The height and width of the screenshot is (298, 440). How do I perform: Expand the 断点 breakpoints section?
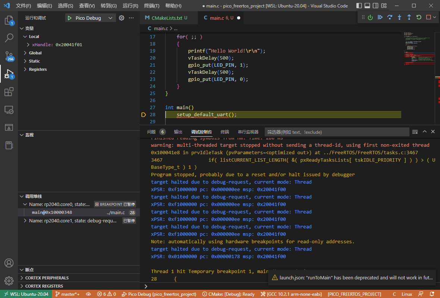pos(22,270)
